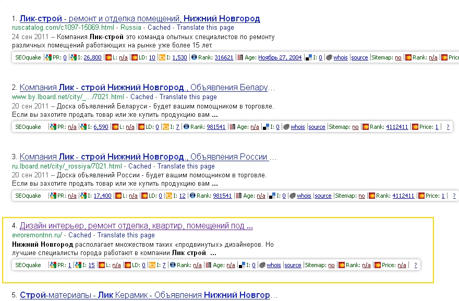Click SEMrush Rank icon in www.by.lboard.net bar
This screenshot has width=459, height=301.
coord(365,127)
